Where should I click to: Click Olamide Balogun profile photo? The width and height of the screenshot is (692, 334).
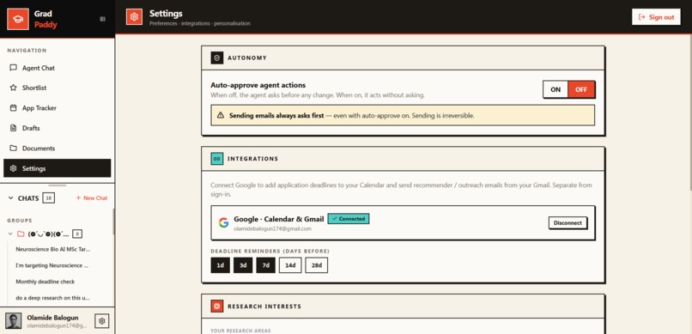(13, 321)
